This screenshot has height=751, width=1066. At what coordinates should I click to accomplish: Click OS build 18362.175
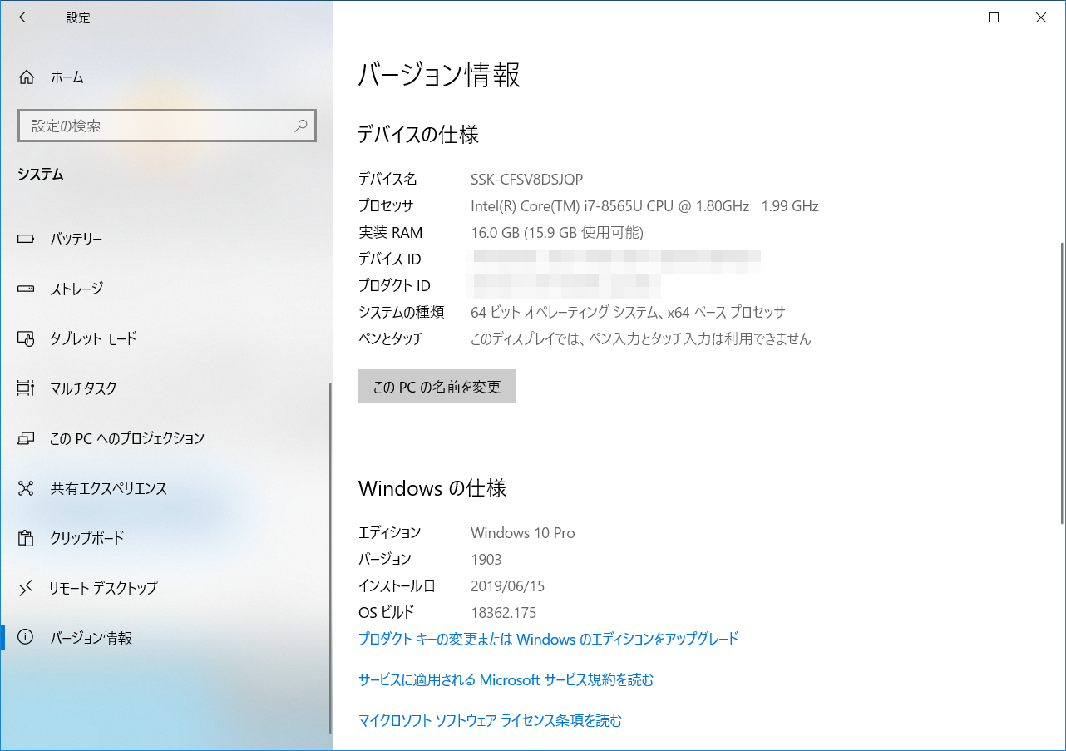pos(504,613)
